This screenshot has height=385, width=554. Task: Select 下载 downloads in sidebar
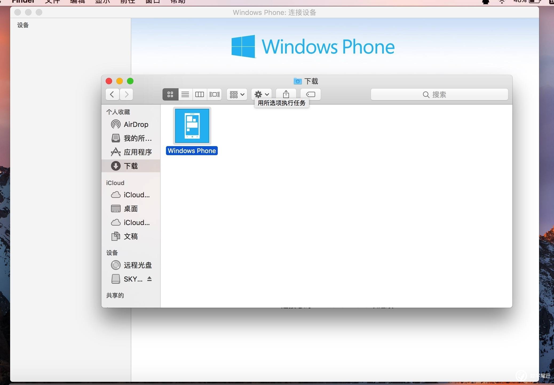point(131,166)
